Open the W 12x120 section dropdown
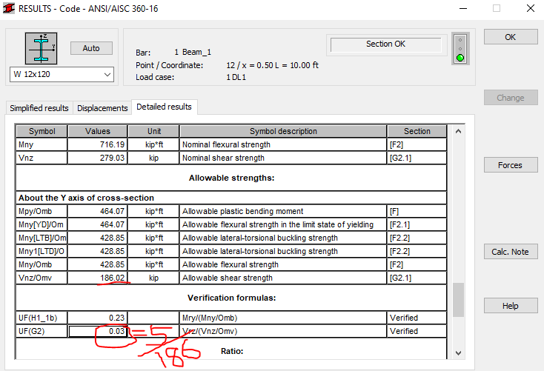 click(x=62, y=74)
